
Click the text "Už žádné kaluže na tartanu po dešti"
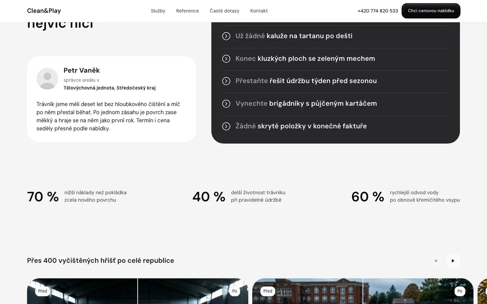(294, 36)
